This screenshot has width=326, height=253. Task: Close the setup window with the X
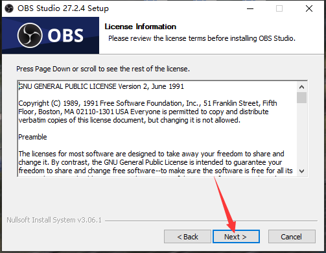coord(309,8)
